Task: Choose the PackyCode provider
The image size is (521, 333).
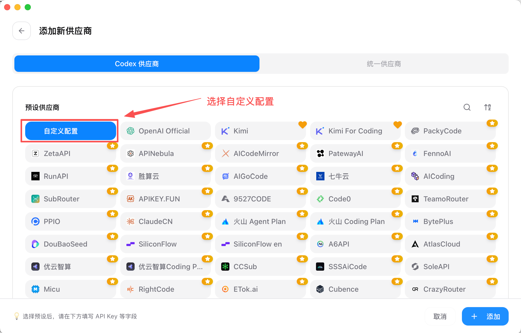Action: coord(450,131)
